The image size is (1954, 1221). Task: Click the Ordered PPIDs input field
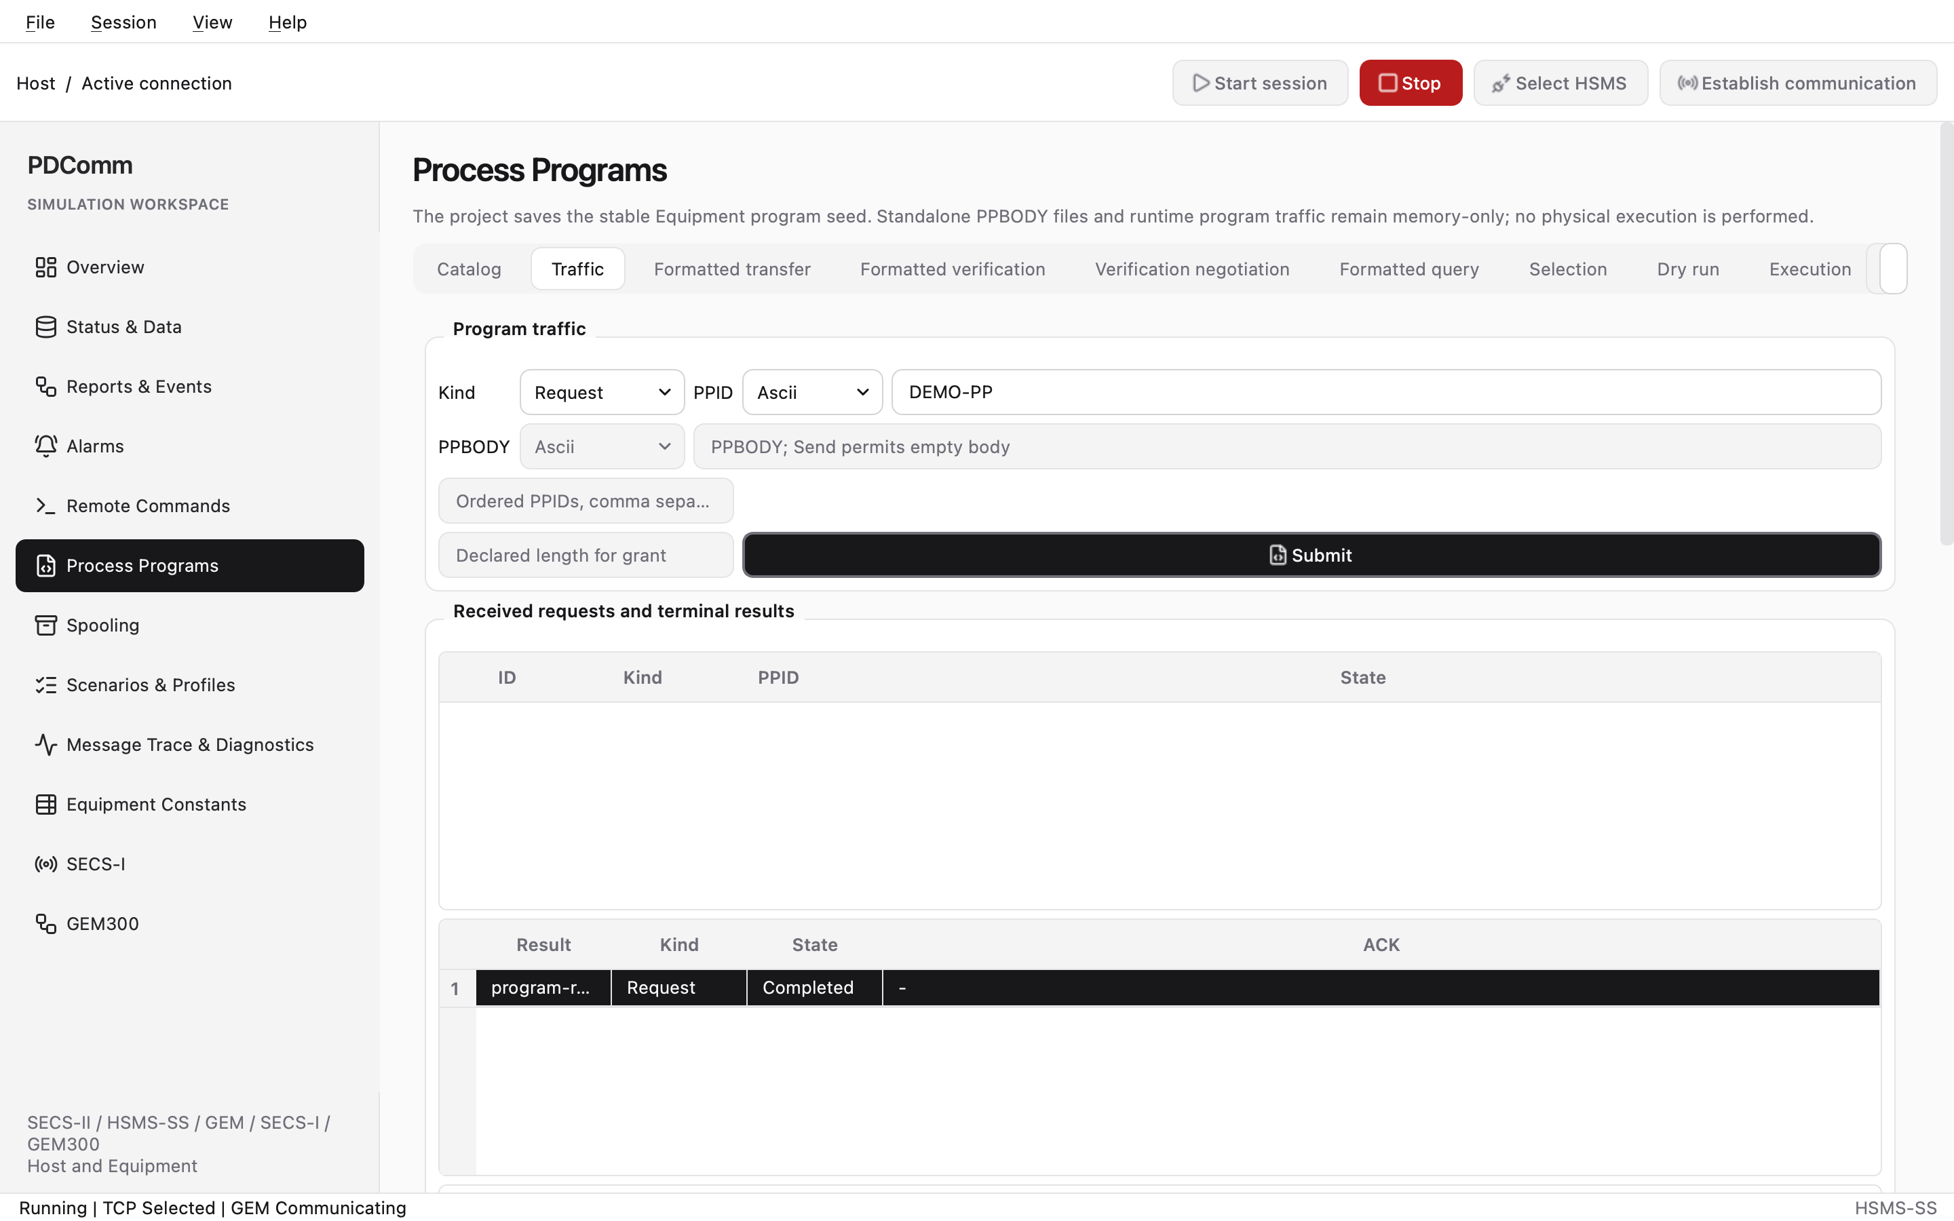point(586,501)
